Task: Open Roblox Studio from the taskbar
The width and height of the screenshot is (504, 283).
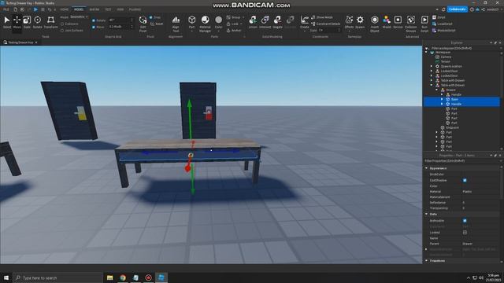Action: point(161,277)
